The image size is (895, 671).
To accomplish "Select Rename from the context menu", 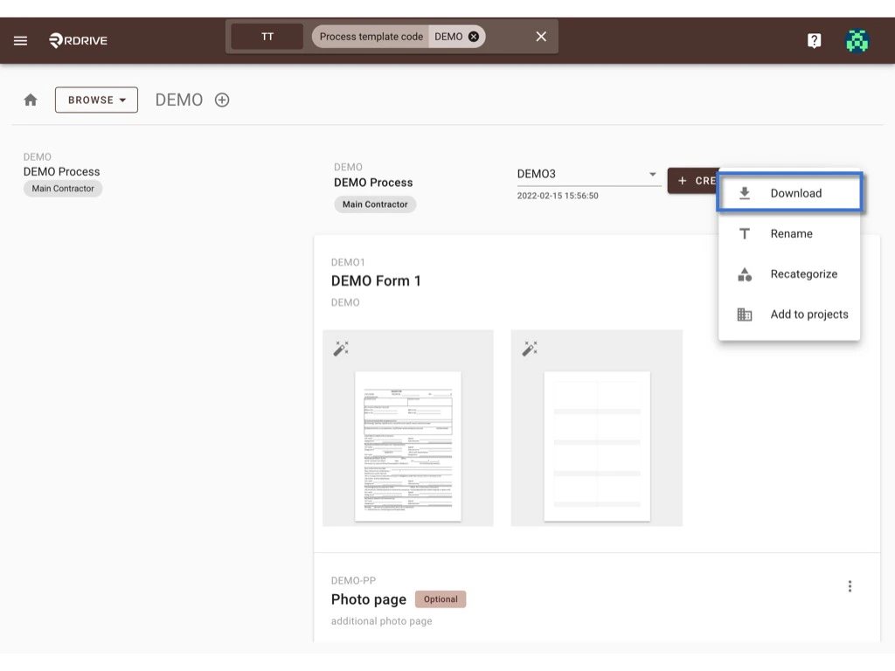I will (790, 233).
